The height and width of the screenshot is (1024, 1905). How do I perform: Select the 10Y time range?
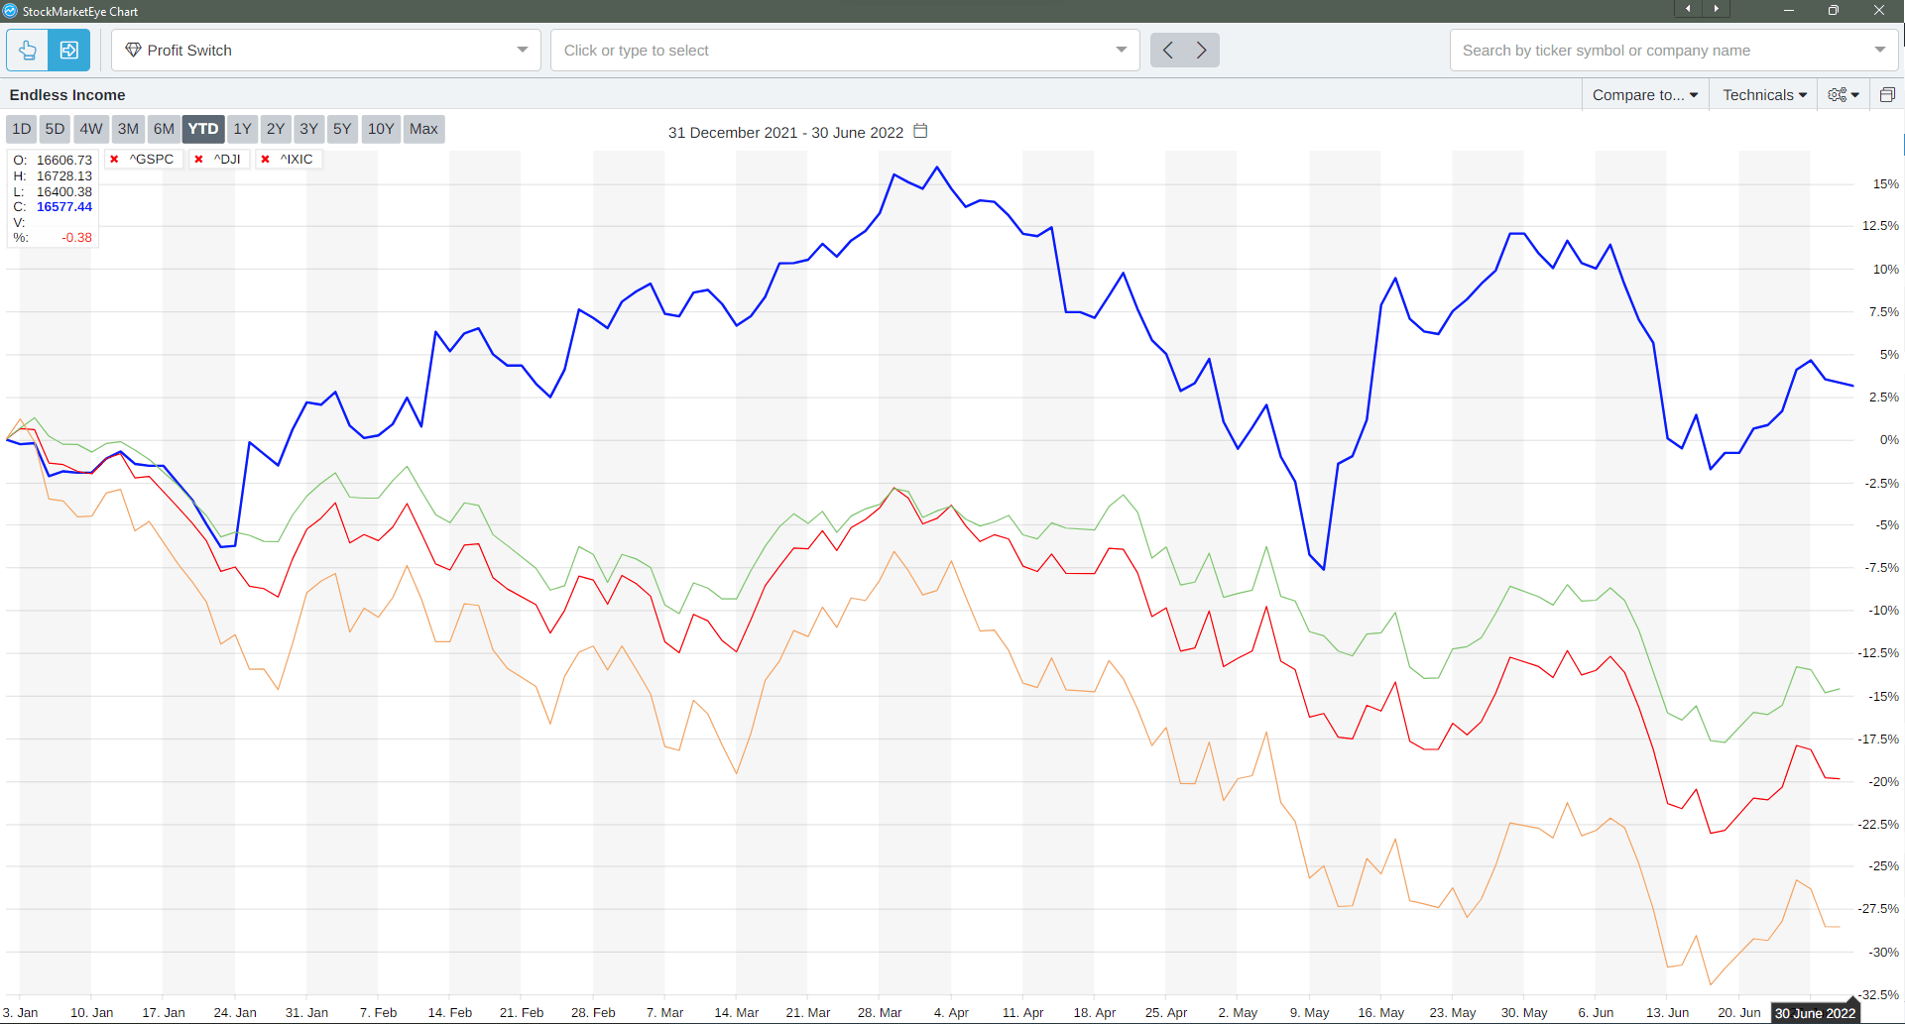[x=381, y=129]
